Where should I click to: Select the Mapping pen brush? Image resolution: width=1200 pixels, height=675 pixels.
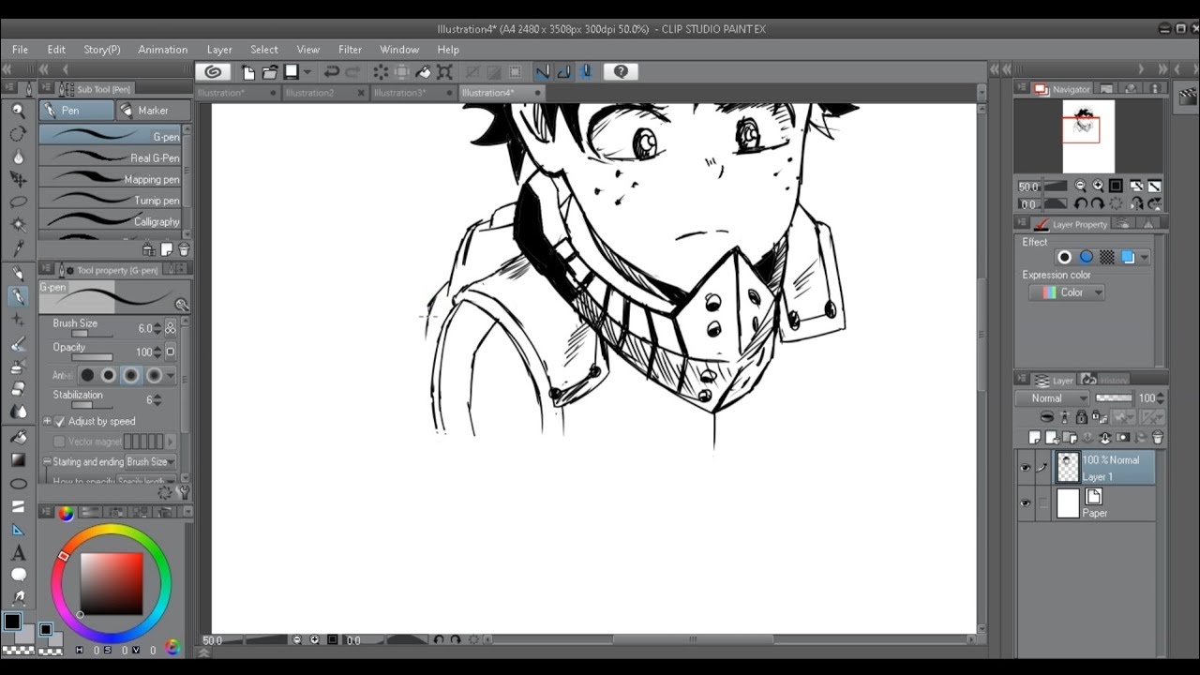pos(111,179)
